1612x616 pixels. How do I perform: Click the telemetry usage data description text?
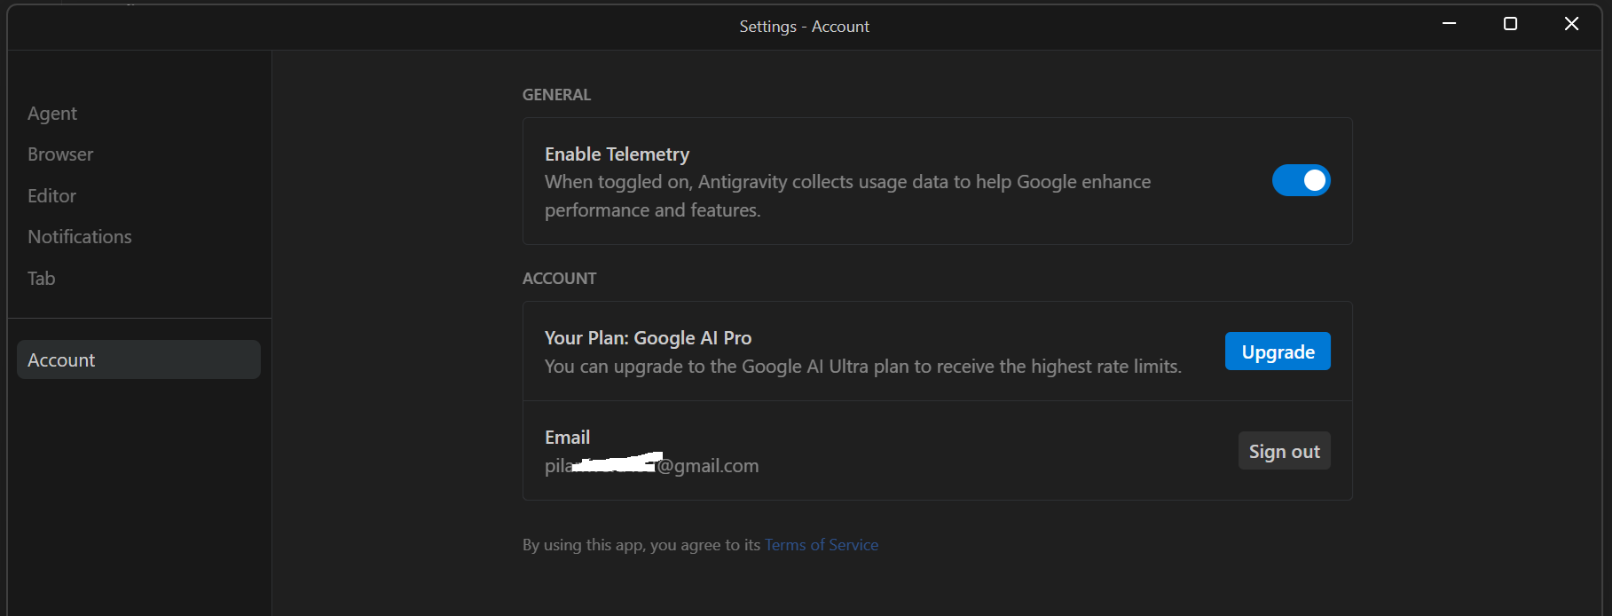coord(847,196)
